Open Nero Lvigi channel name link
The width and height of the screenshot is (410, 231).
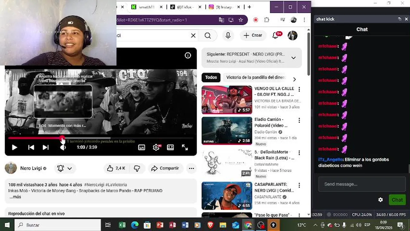click(x=31, y=168)
